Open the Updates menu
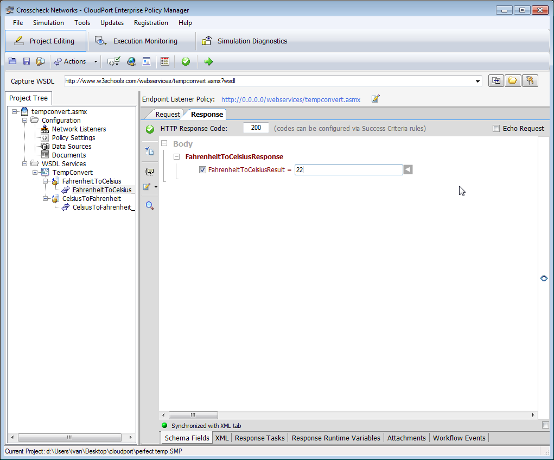 (112, 23)
